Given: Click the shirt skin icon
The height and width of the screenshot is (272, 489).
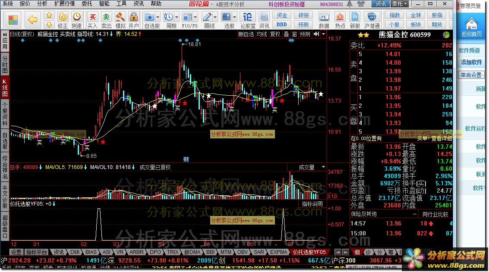Looking at the screenshot, I should click(361, 4).
